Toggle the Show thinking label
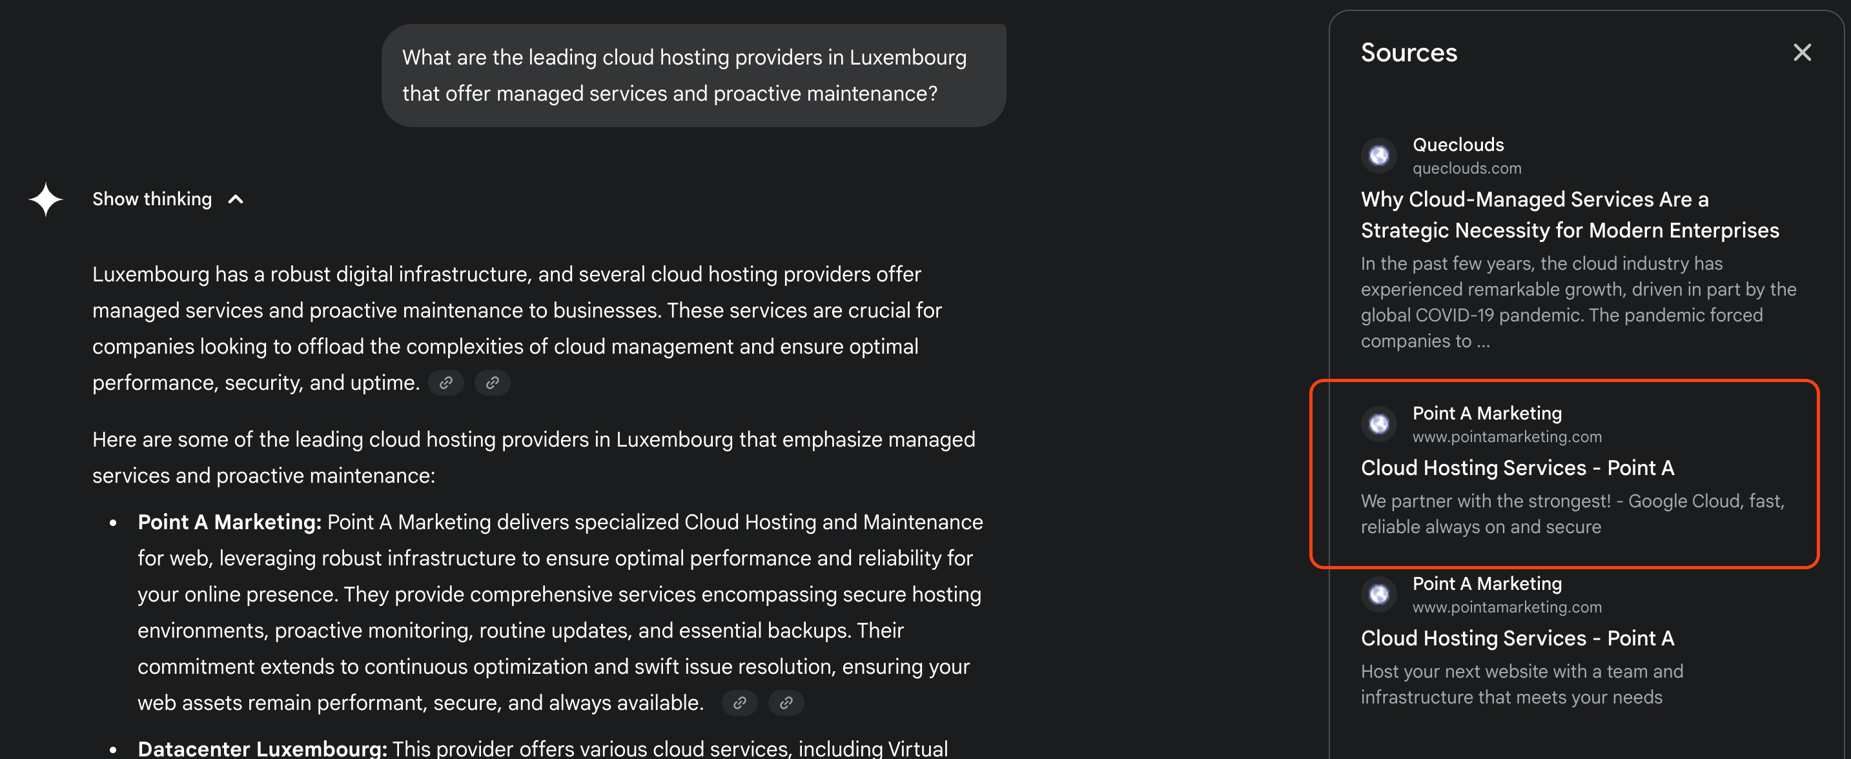The width and height of the screenshot is (1851, 759). [152, 199]
